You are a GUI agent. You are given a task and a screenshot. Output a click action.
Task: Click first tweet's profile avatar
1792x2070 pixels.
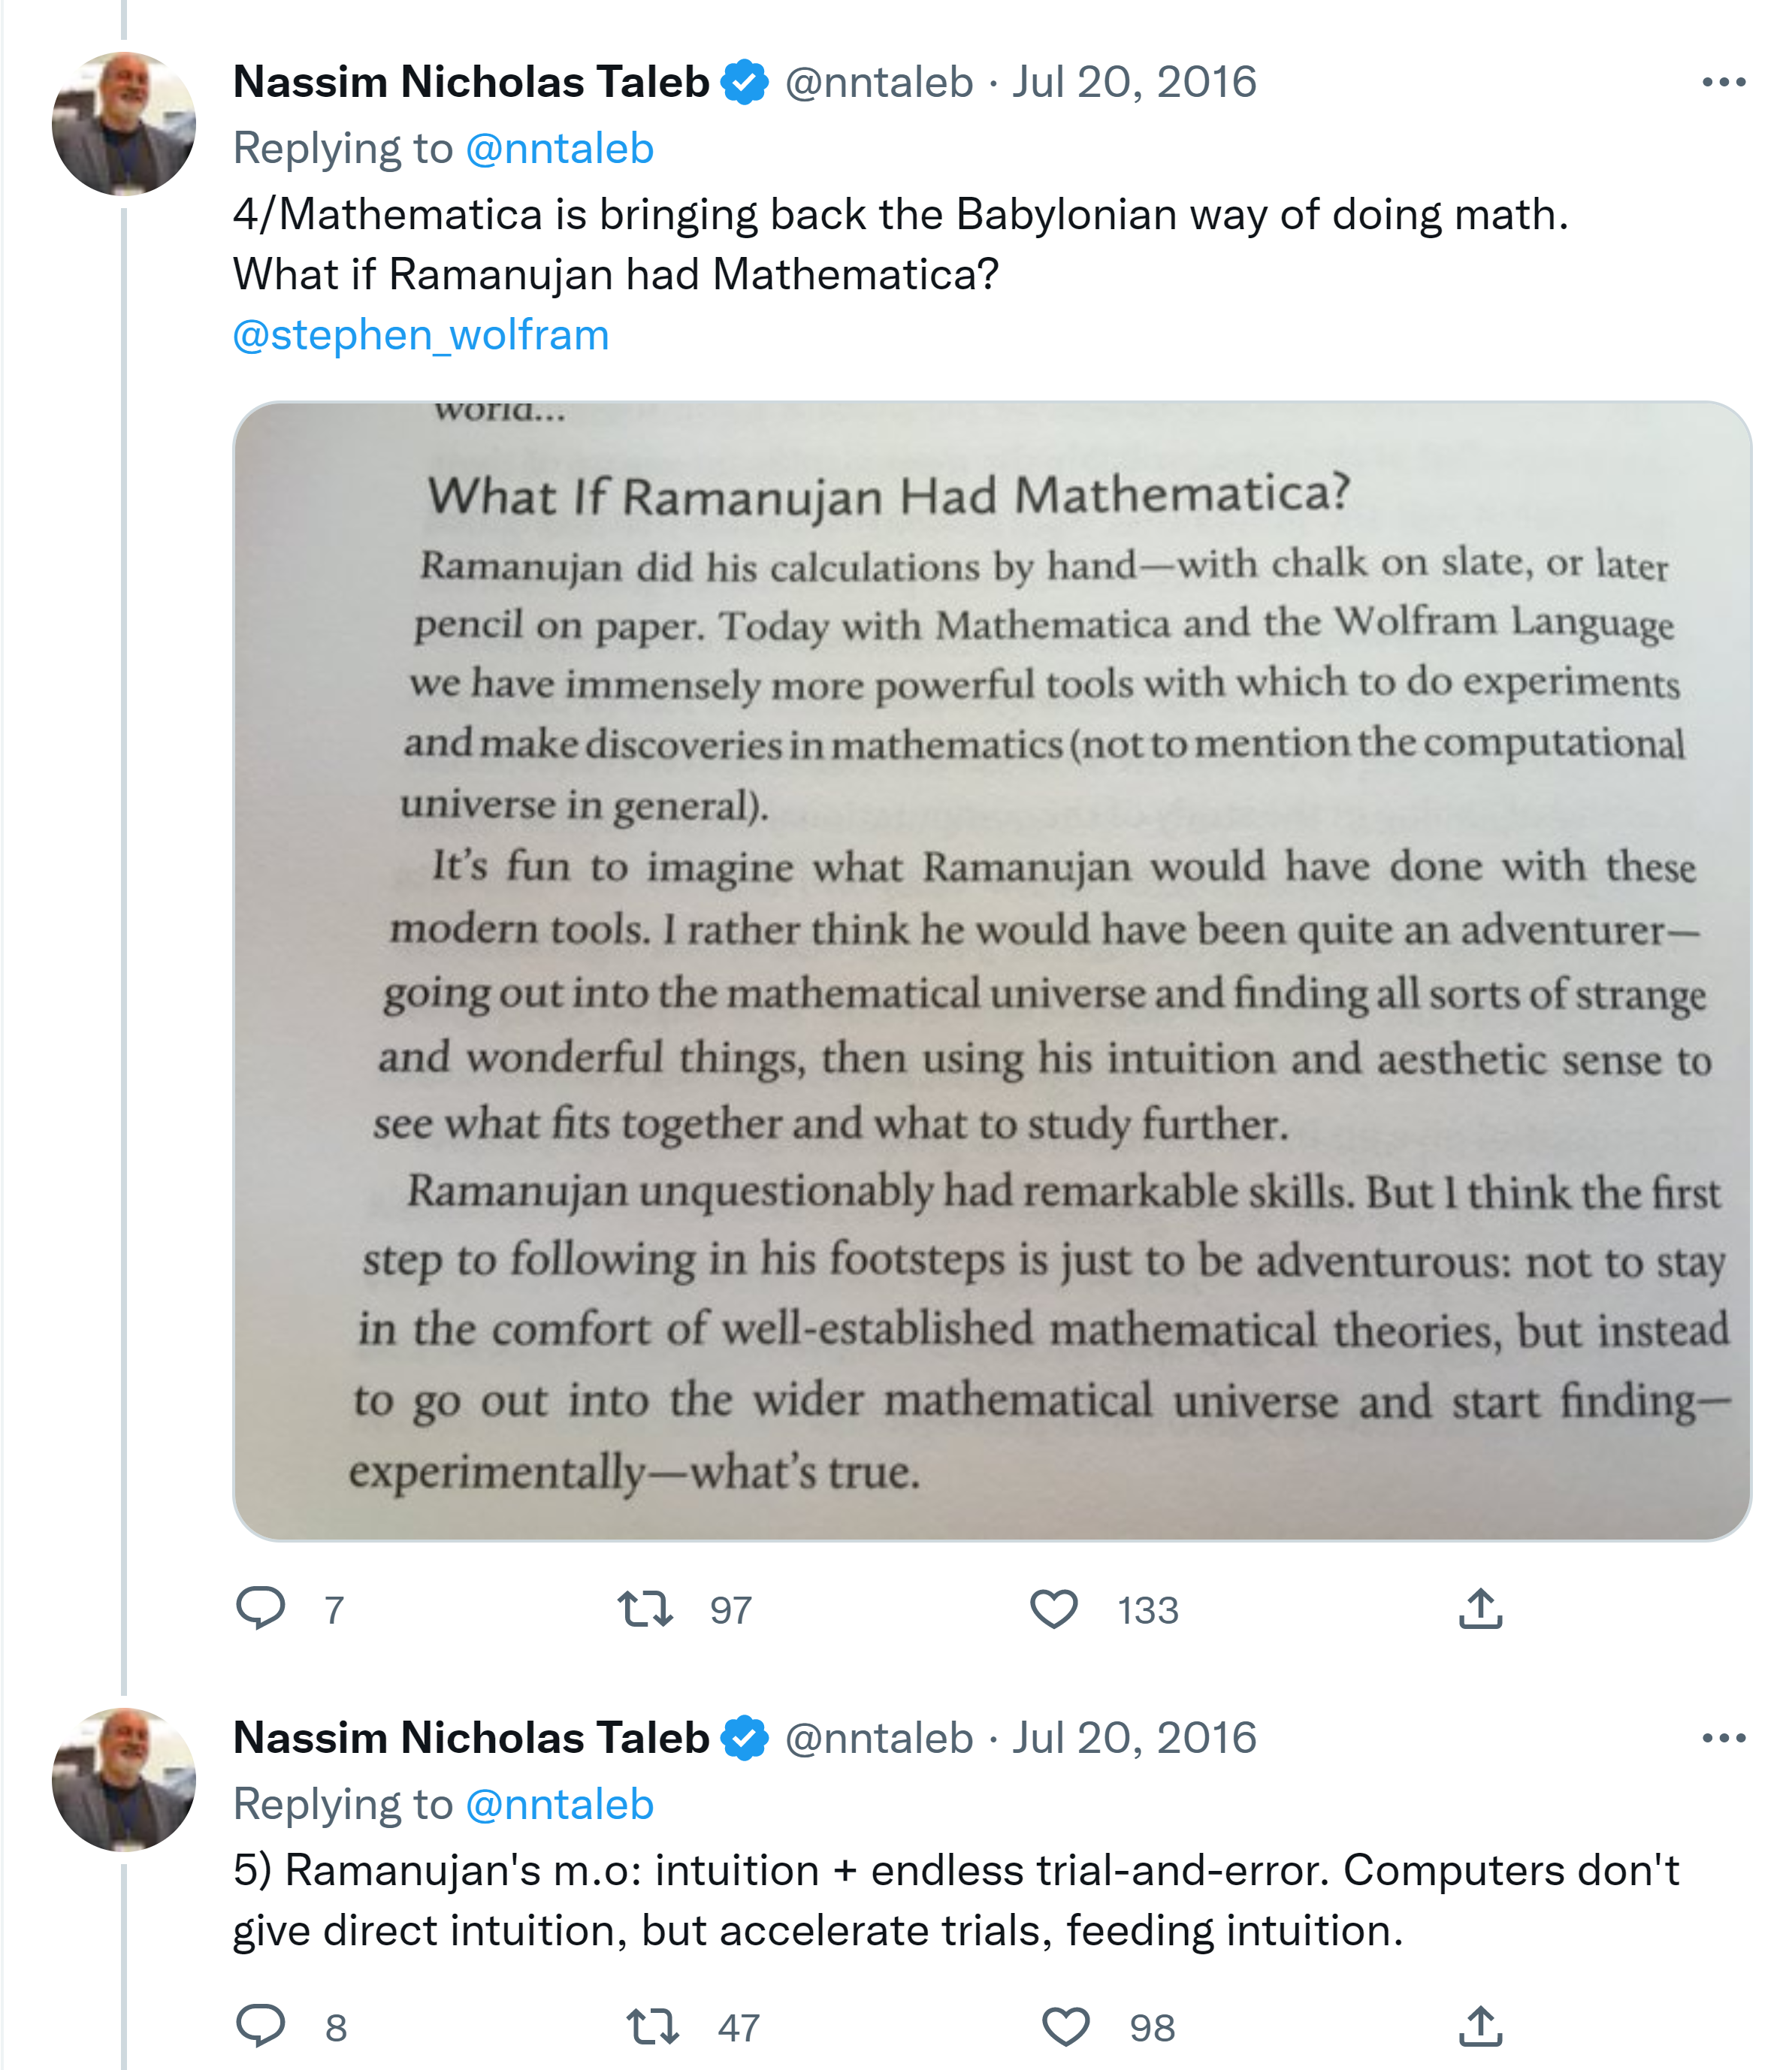tap(124, 124)
